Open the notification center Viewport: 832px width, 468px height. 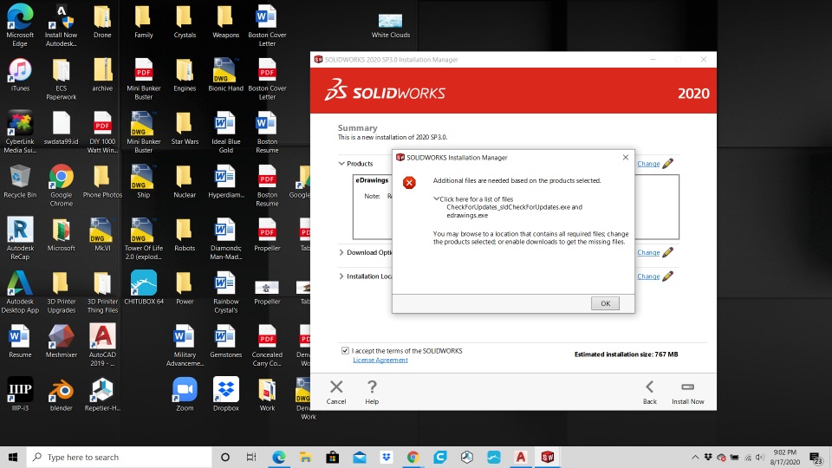tap(817, 458)
